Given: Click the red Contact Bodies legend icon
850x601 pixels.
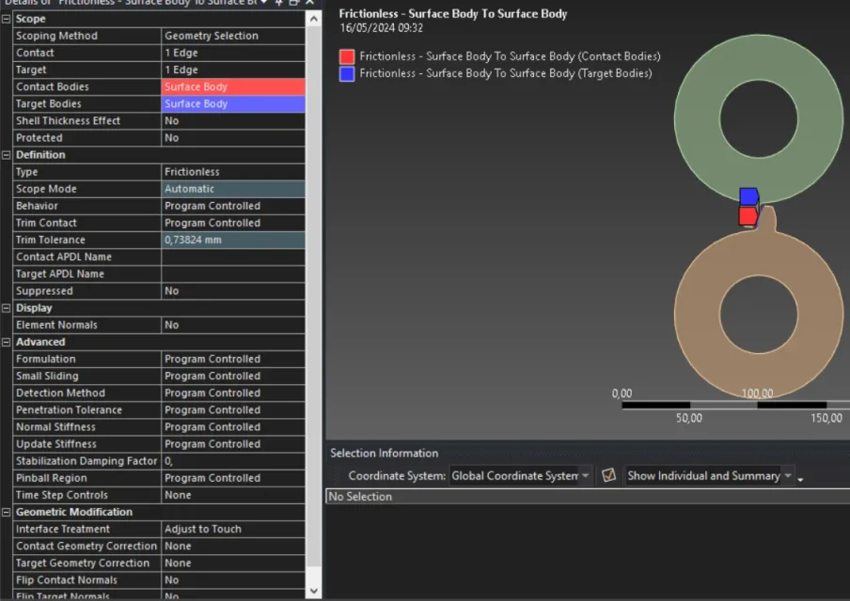Looking at the screenshot, I should tap(347, 56).
